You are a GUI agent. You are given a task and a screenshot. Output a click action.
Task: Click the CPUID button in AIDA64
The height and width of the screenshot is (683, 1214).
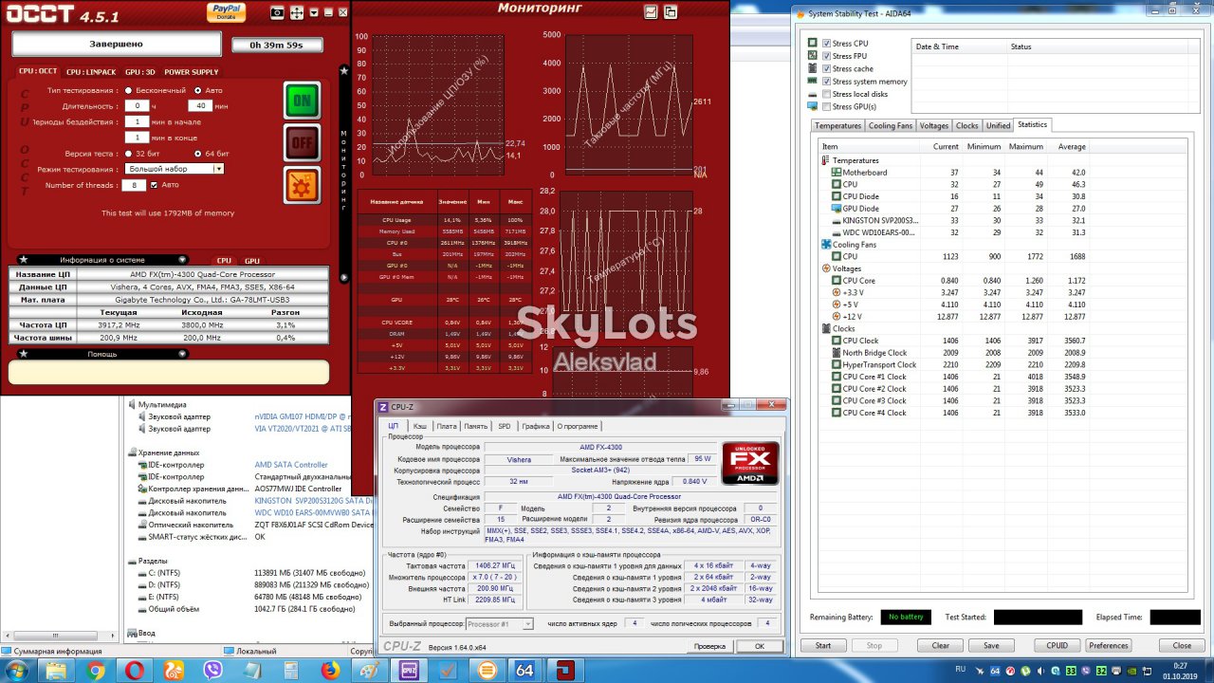pos(1057,645)
